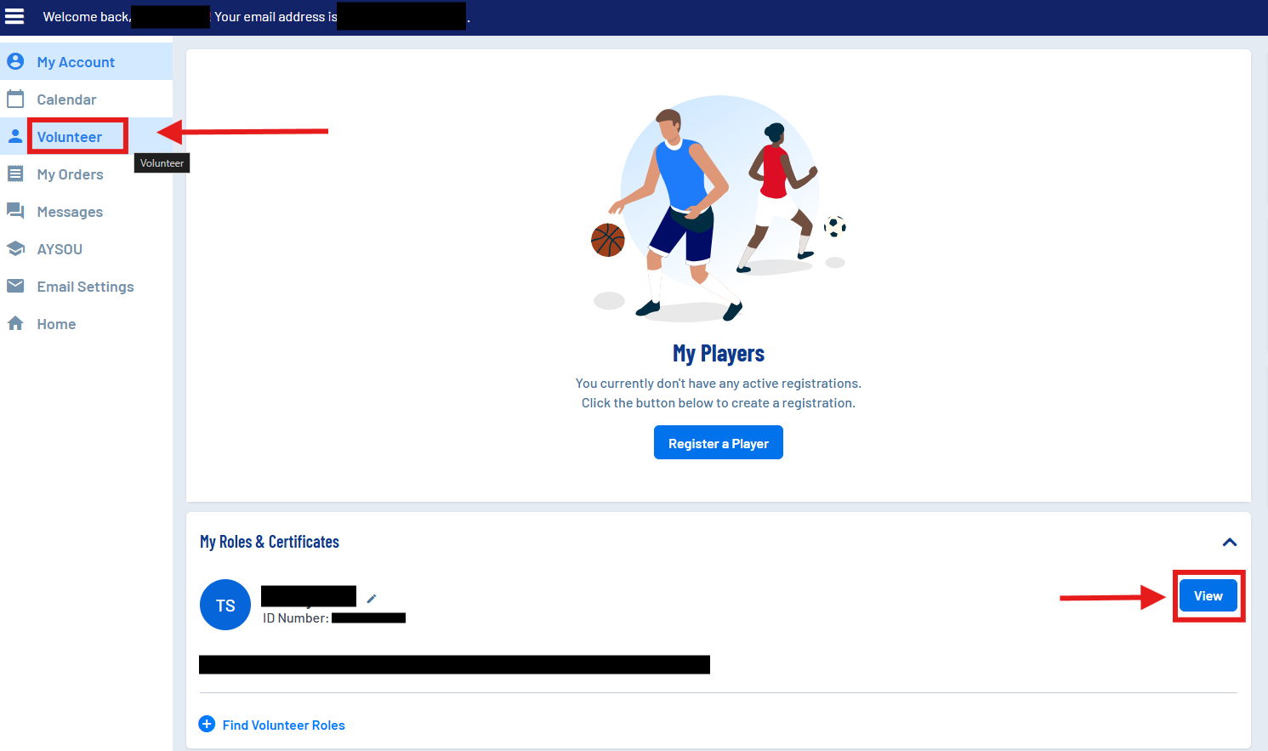Viewport: 1268px width, 751px height.
Task: Click the Messages chat bubble icon
Action: pyautogui.click(x=15, y=211)
